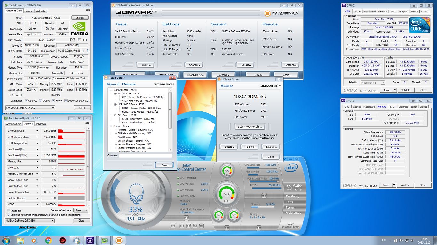Switch to Validation tab in Graphics Card window
Screen dimensions: 437x245
click(x=41, y=11)
